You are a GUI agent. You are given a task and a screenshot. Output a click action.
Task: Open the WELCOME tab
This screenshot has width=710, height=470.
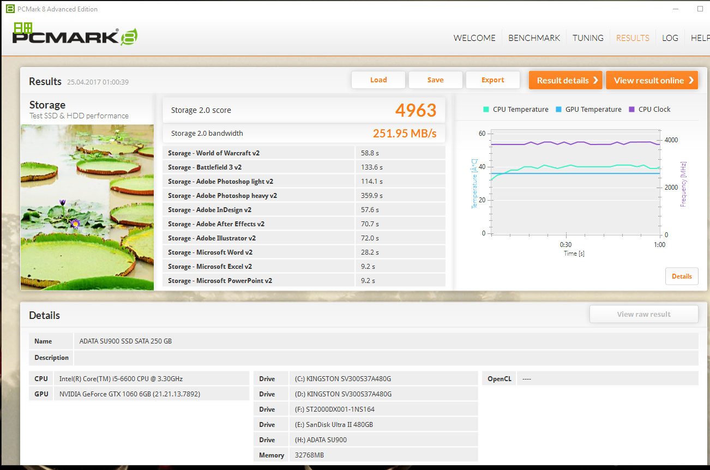(x=474, y=38)
